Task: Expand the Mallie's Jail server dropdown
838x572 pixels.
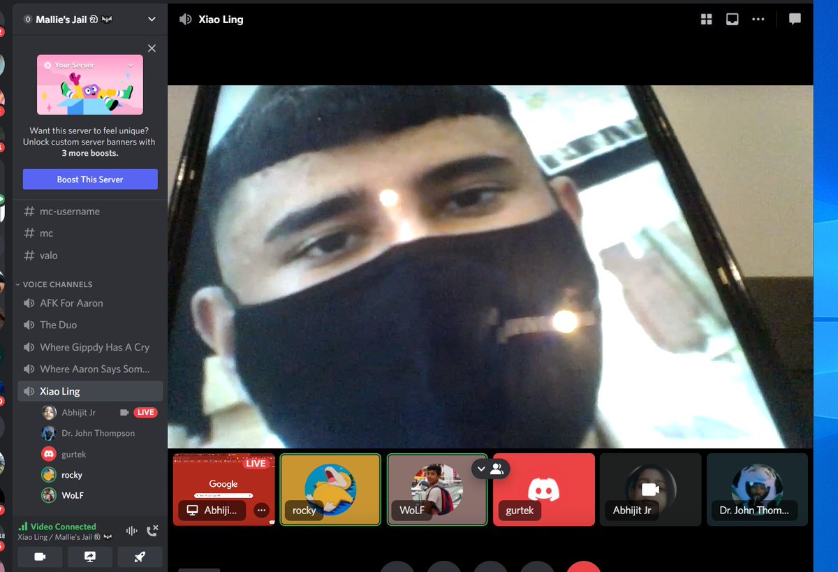Action: point(152,20)
